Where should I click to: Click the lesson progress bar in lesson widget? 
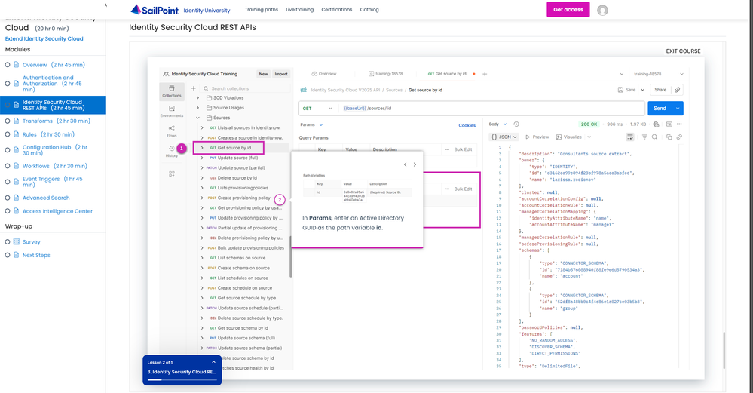(182, 379)
